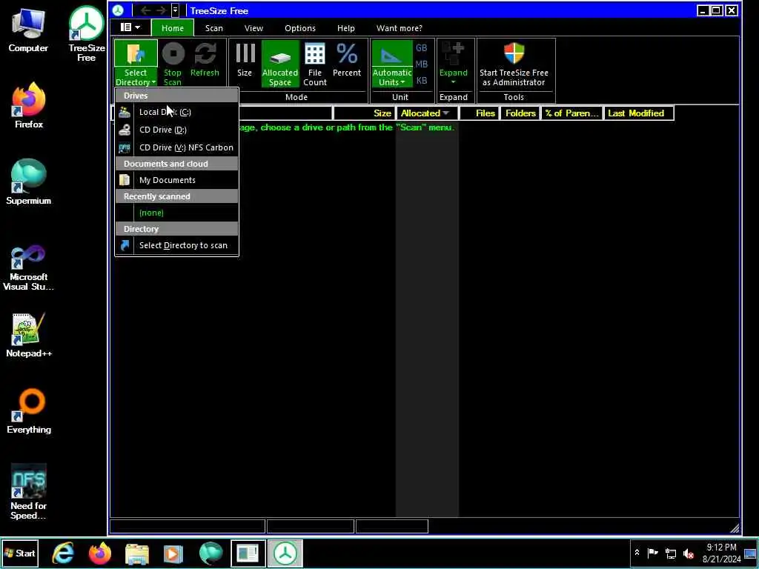Sort by Last Modified column header
The height and width of the screenshot is (569, 759).
638,113
